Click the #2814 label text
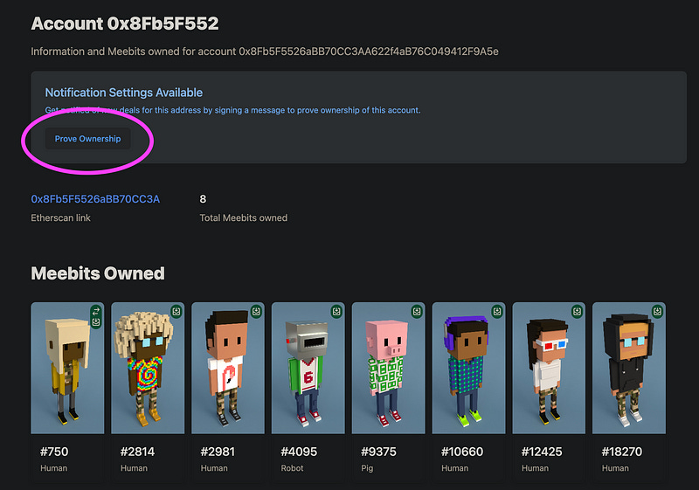Image resolution: width=699 pixels, height=490 pixels. point(137,452)
